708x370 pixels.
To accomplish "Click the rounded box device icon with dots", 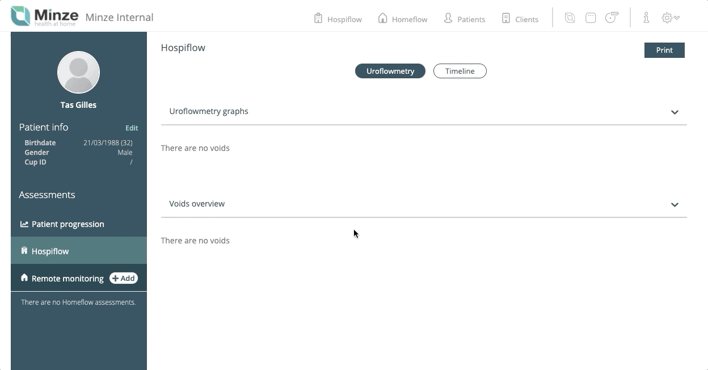I will tap(591, 18).
